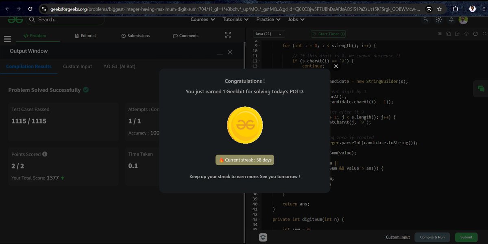Image resolution: width=488 pixels, height=244 pixels.
Task: Expand the Tutorials dropdown menu
Action: [x=235, y=19]
